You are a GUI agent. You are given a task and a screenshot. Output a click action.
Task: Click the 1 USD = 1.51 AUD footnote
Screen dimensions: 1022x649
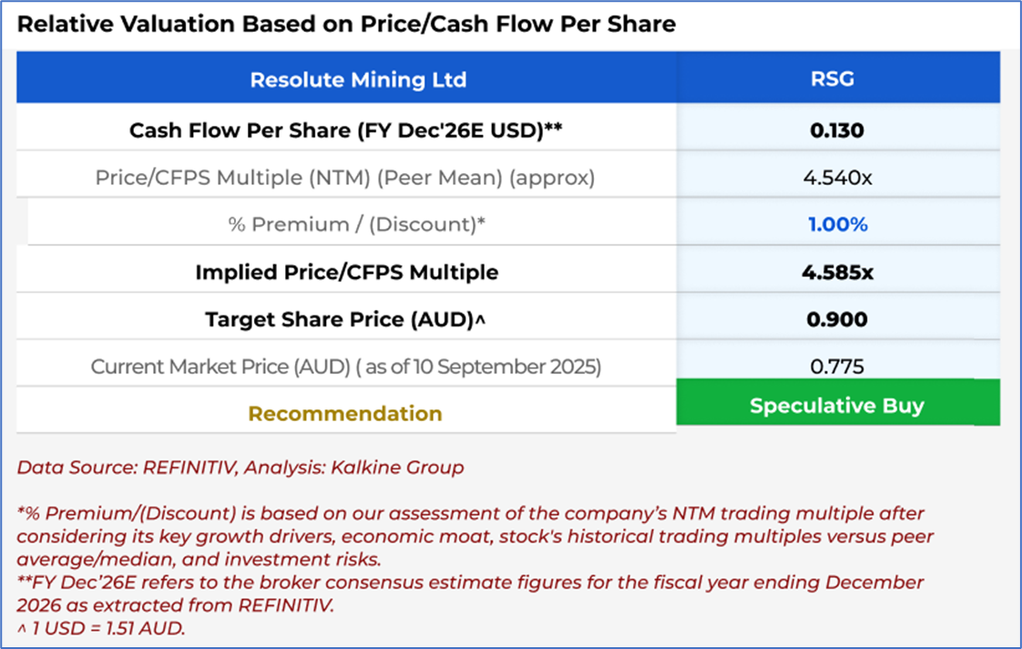click(x=101, y=627)
